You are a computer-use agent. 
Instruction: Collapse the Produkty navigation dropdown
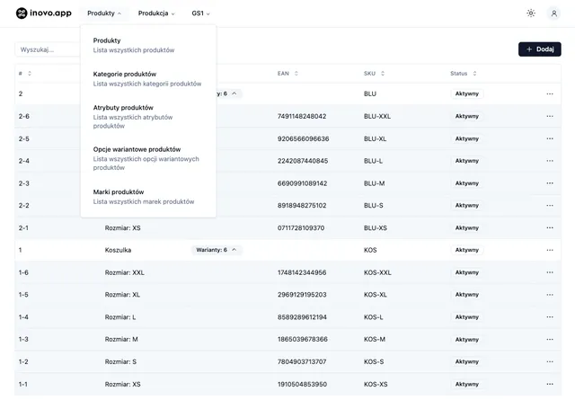tap(104, 13)
